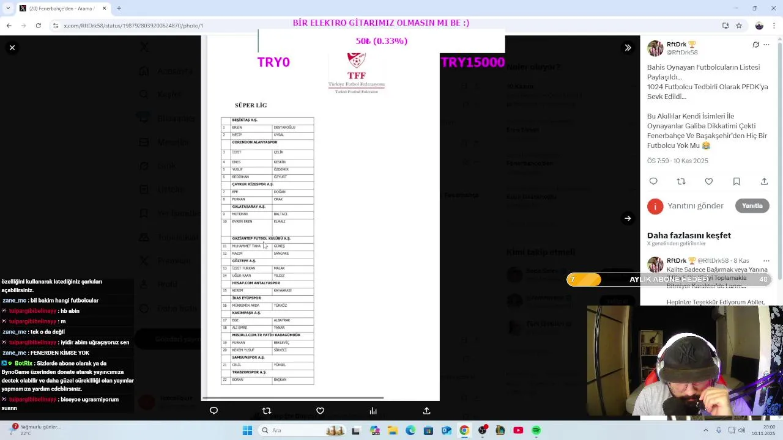Open the tweet timestamp link

(x=678, y=161)
